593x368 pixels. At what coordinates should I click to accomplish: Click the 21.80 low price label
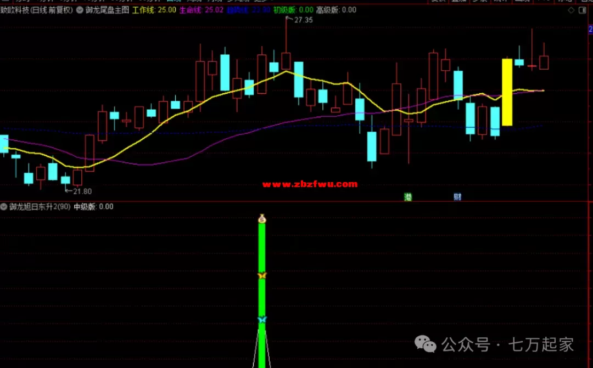tap(82, 191)
